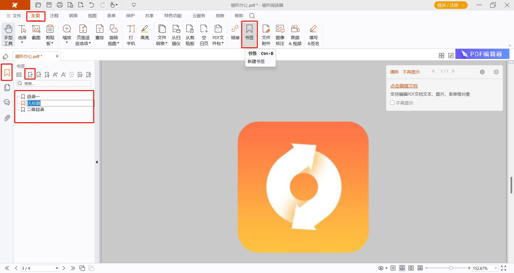Image resolution: width=514 pixels, height=273 pixels.
Task: Check the 不再显示 checkbox
Action: click(392, 103)
